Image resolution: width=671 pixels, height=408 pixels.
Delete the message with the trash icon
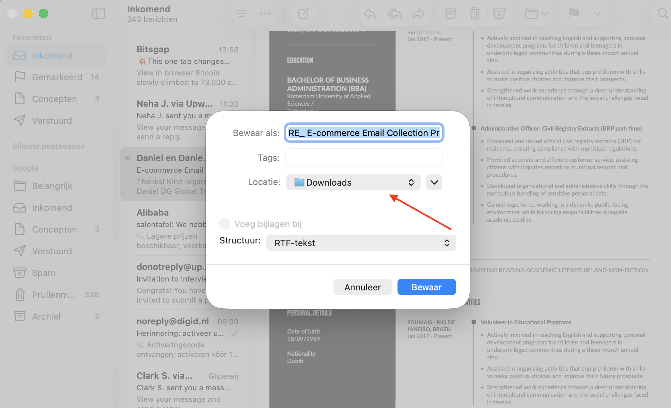coord(475,14)
